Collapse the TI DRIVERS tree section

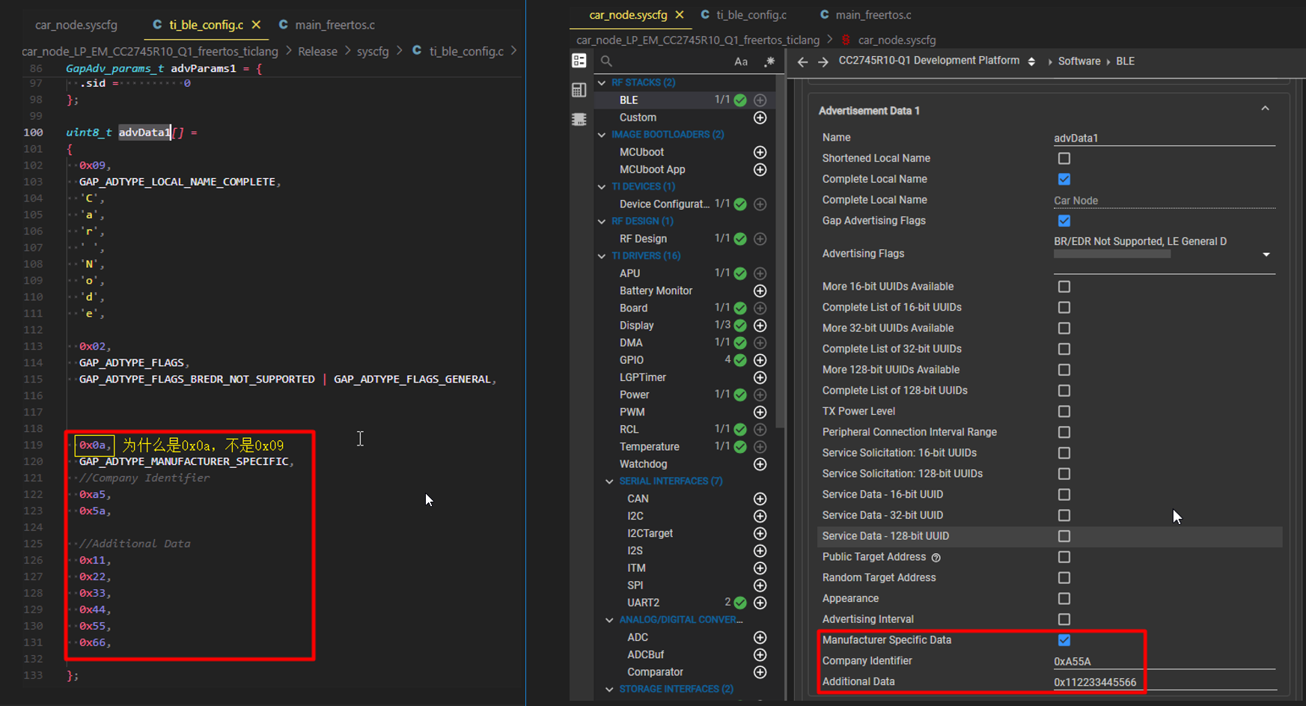coord(602,256)
